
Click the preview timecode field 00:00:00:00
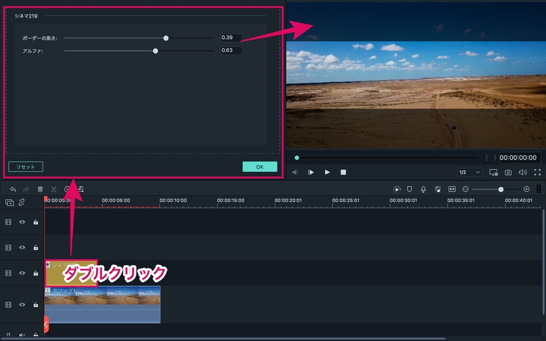pyautogui.click(x=521, y=158)
